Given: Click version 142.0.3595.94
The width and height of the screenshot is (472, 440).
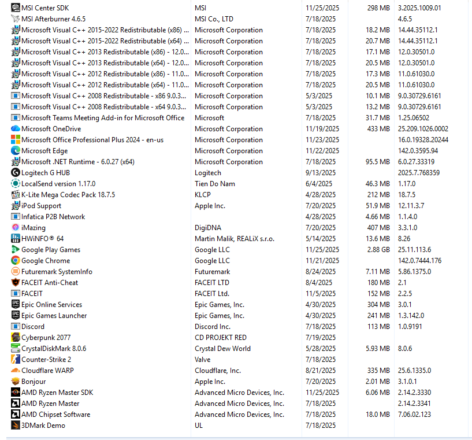Looking at the screenshot, I should (418, 150).
